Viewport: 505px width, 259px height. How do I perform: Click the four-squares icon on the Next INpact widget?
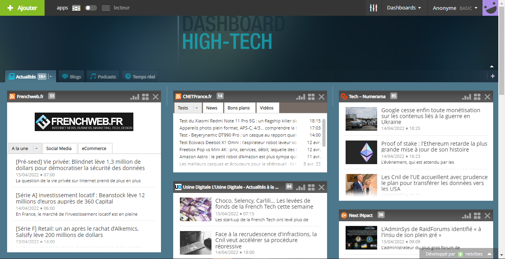pyautogui.click(x=477, y=215)
